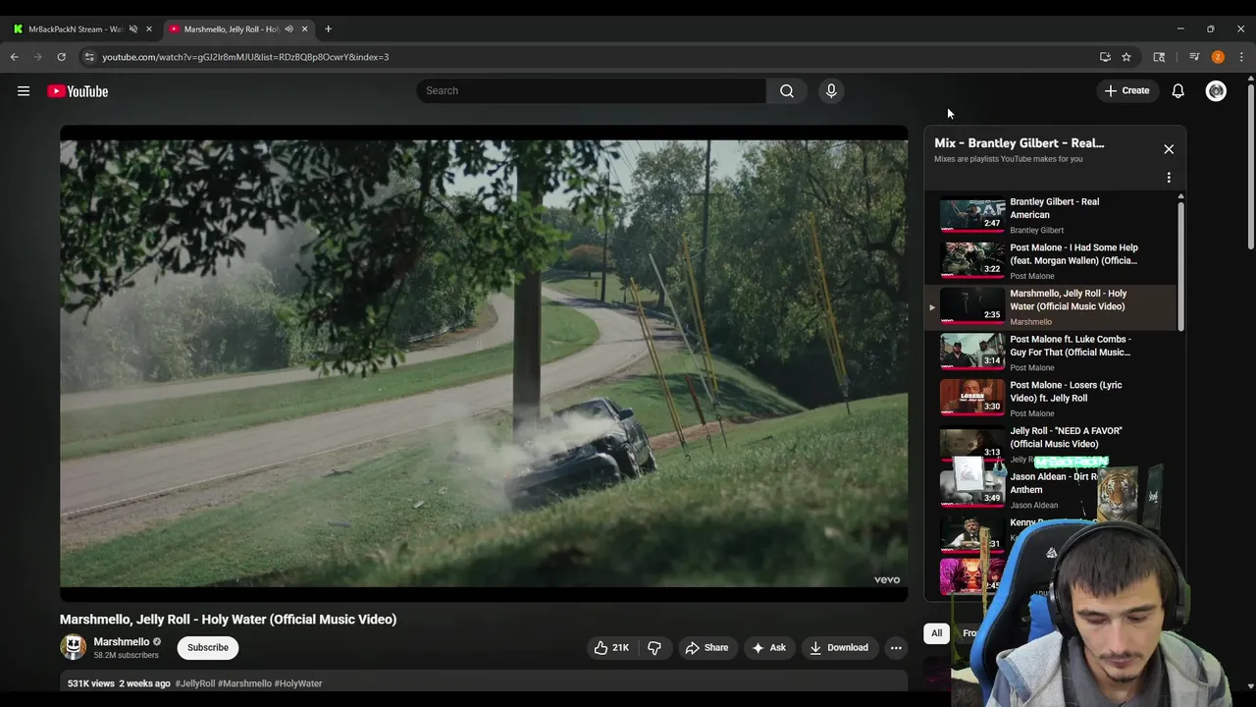Play Post Malone - Losers (Lyric Video)
The image size is (1256, 707).
1051,399
